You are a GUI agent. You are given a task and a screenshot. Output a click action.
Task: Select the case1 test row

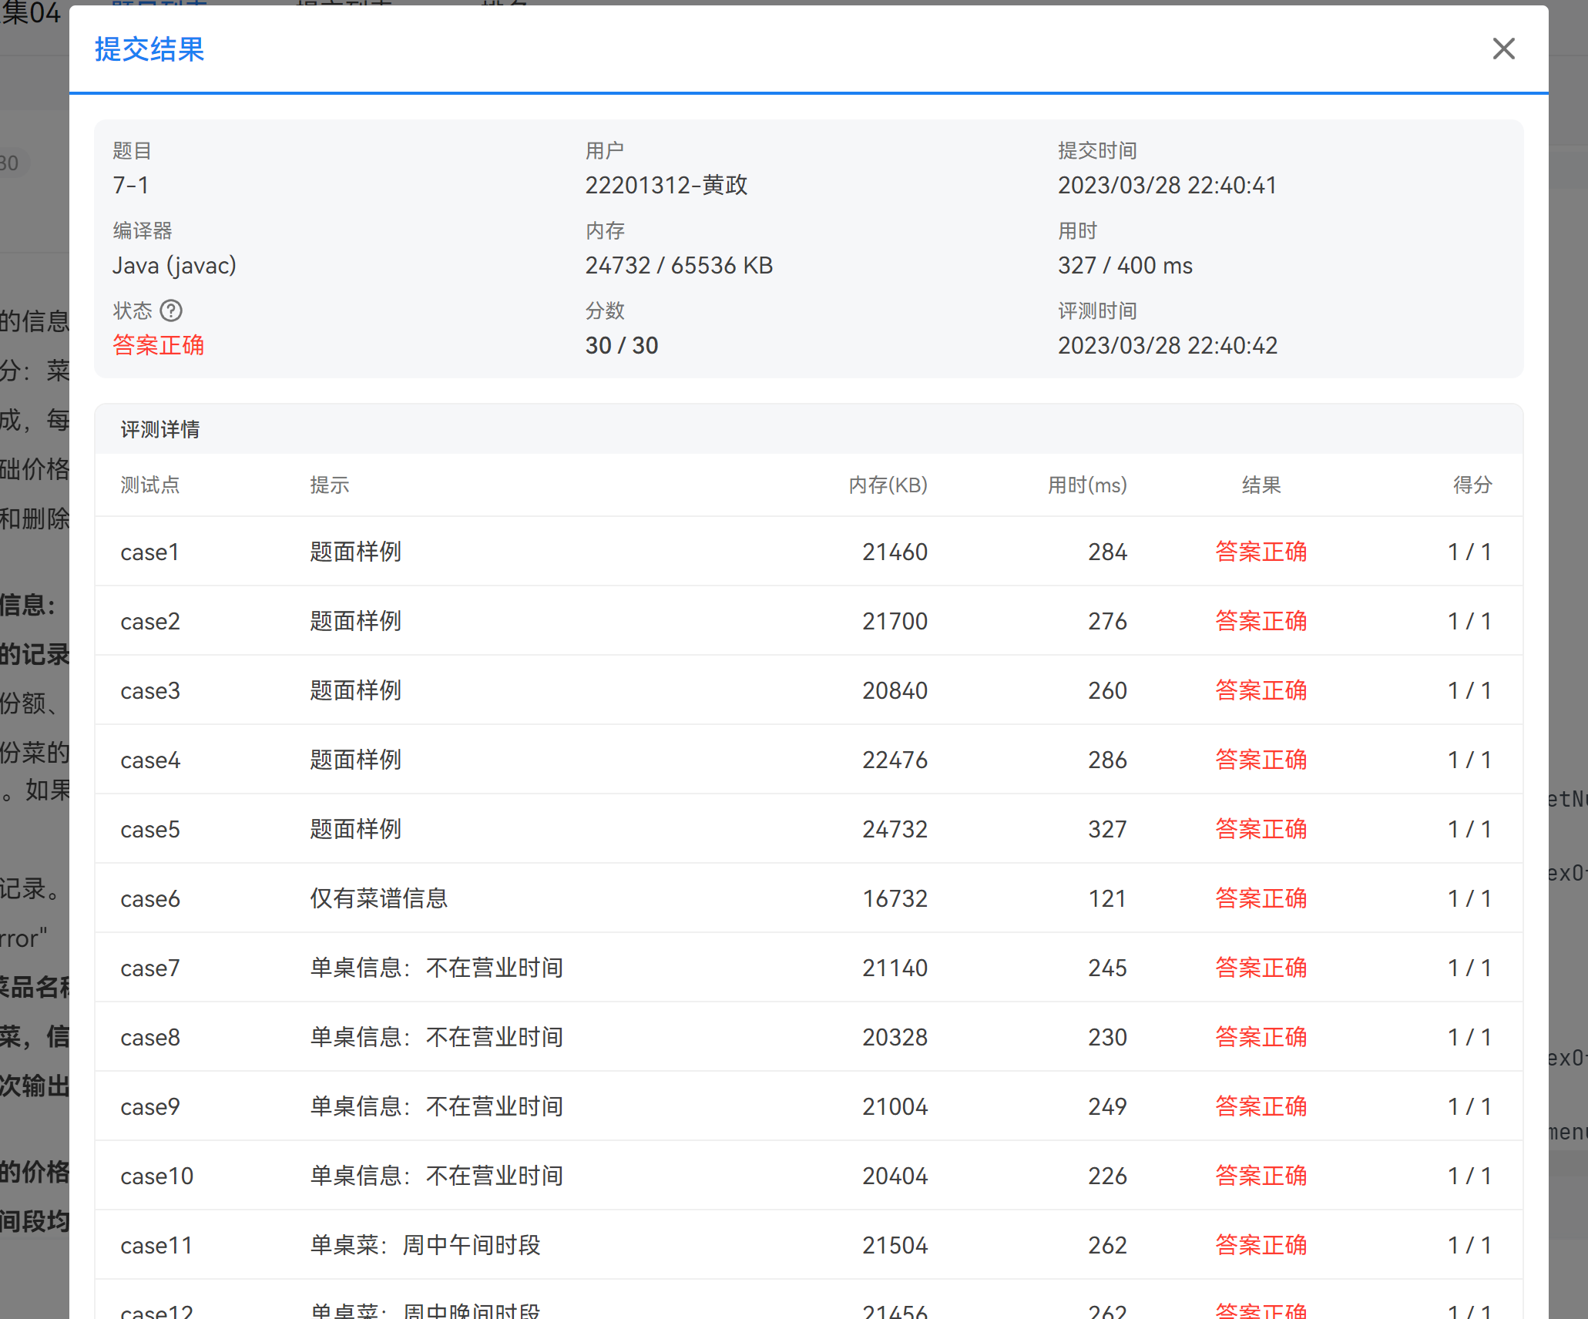[x=150, y=552]
